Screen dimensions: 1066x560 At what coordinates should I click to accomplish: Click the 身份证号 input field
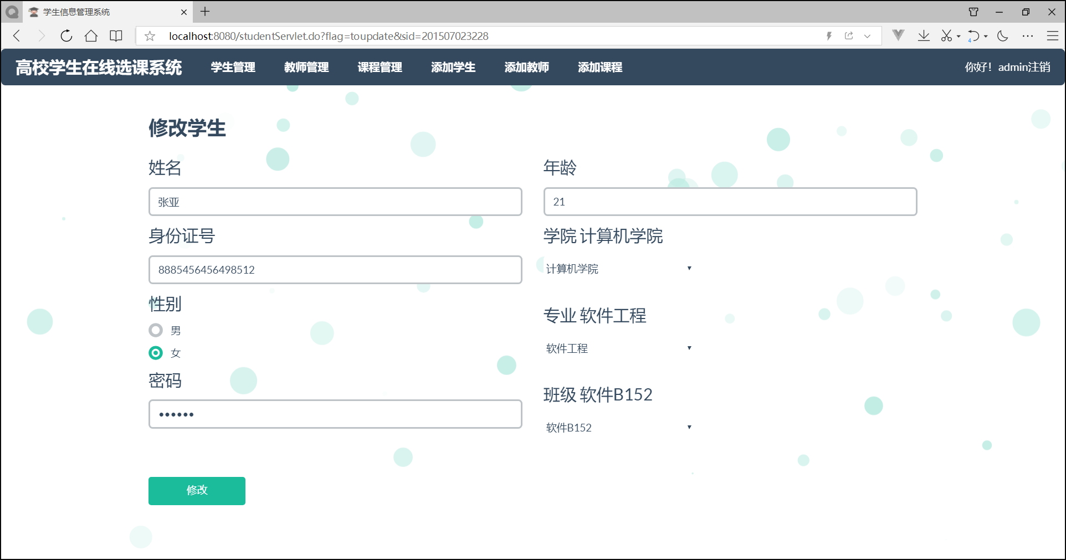[x=335, y=270]
